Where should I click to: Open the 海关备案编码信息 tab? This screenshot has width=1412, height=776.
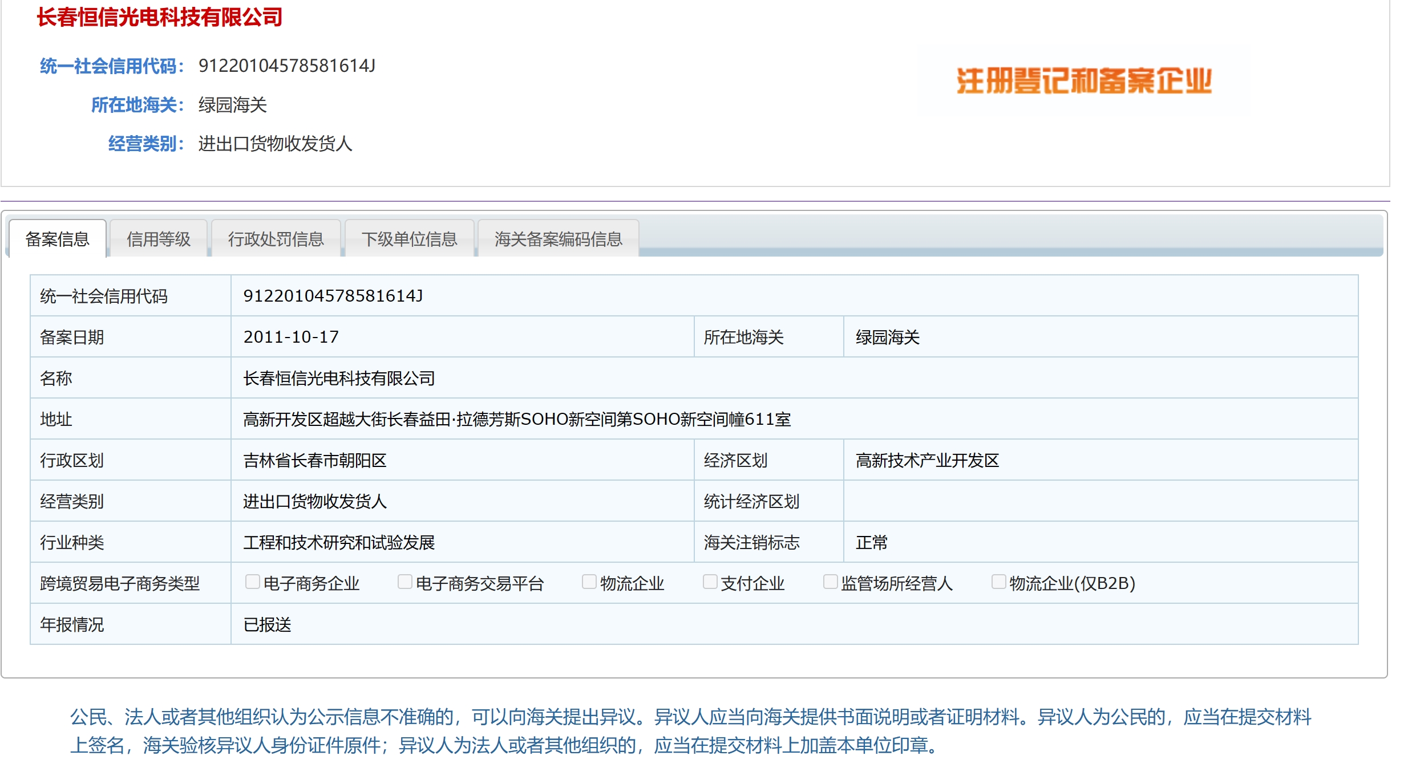click(x=559, y=239)
